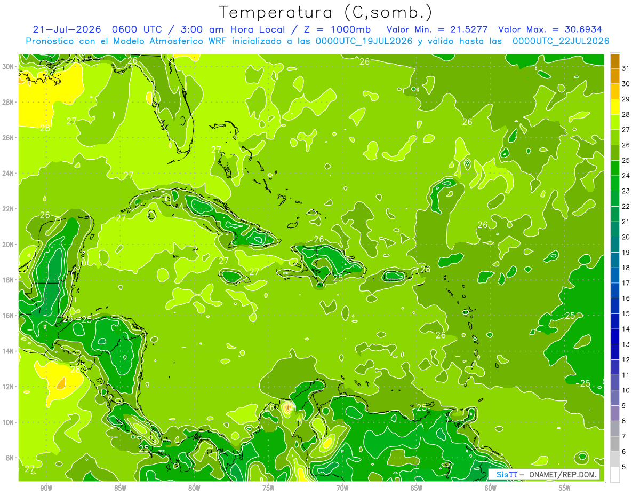Click legend value 15 on color bar
Screen dimensions: 640x495
coord(626,313)
